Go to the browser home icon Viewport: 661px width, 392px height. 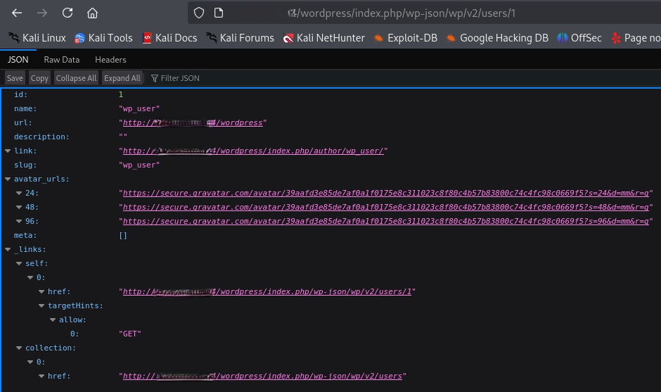(92, 13)
